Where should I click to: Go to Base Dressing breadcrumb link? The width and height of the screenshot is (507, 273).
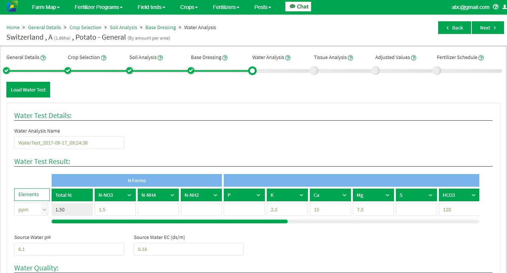pyautogui.click(x=161, y=27)
